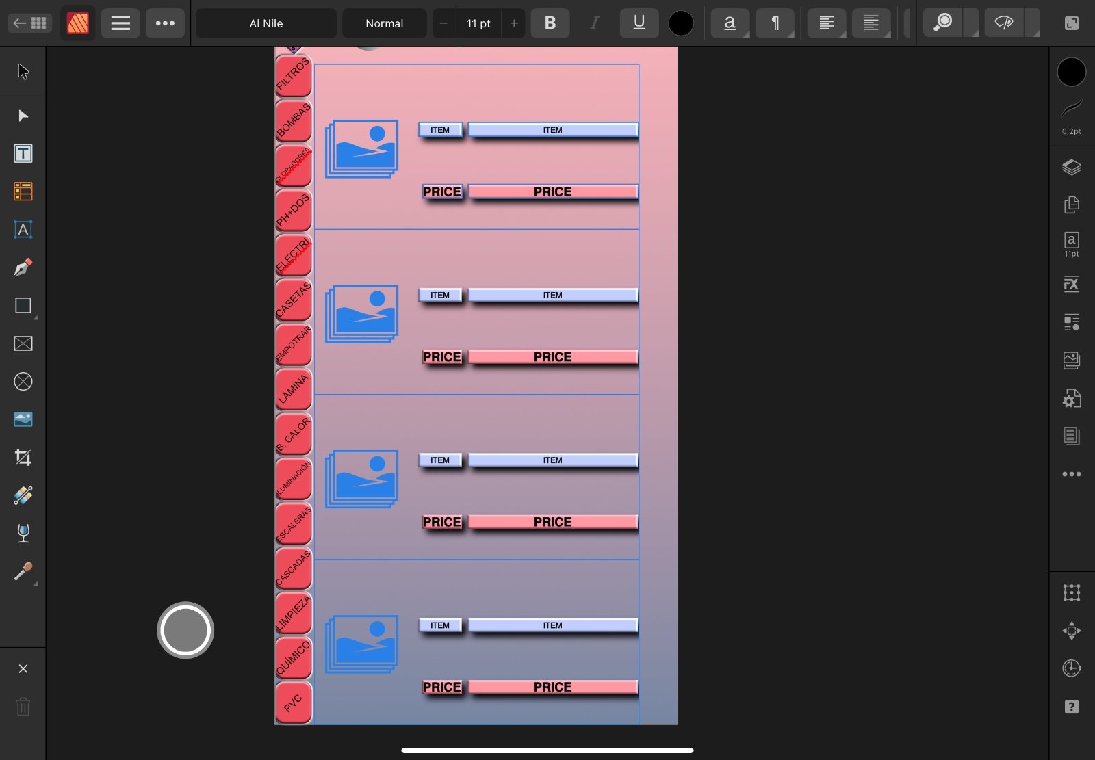Open the FX layer effects panel
The width and height of the screenshot is (1095, 760).
coord(1071,285)
